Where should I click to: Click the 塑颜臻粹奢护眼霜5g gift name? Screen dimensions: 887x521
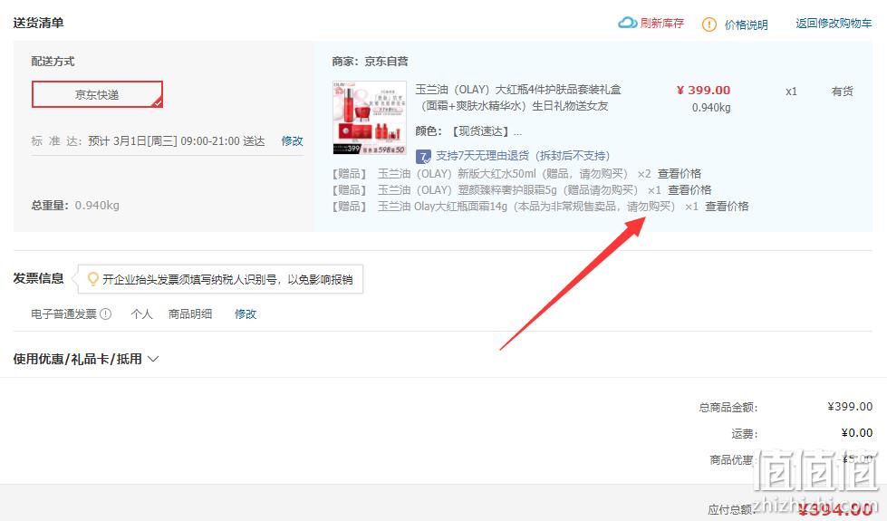click(508, 190)
